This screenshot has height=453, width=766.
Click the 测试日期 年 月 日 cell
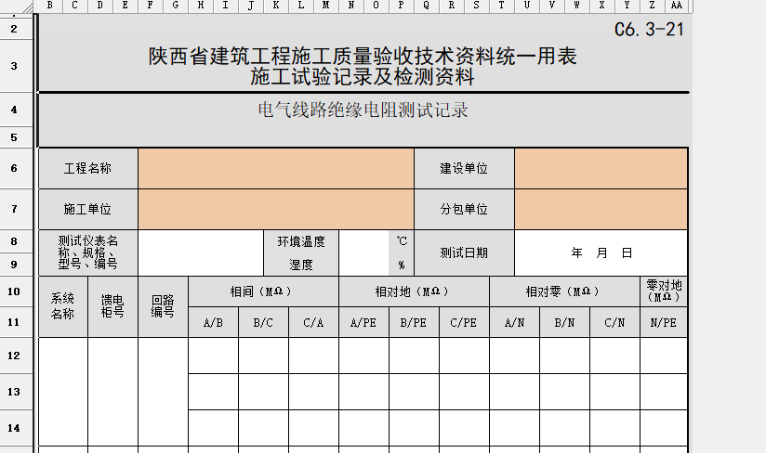click(601, 252)
